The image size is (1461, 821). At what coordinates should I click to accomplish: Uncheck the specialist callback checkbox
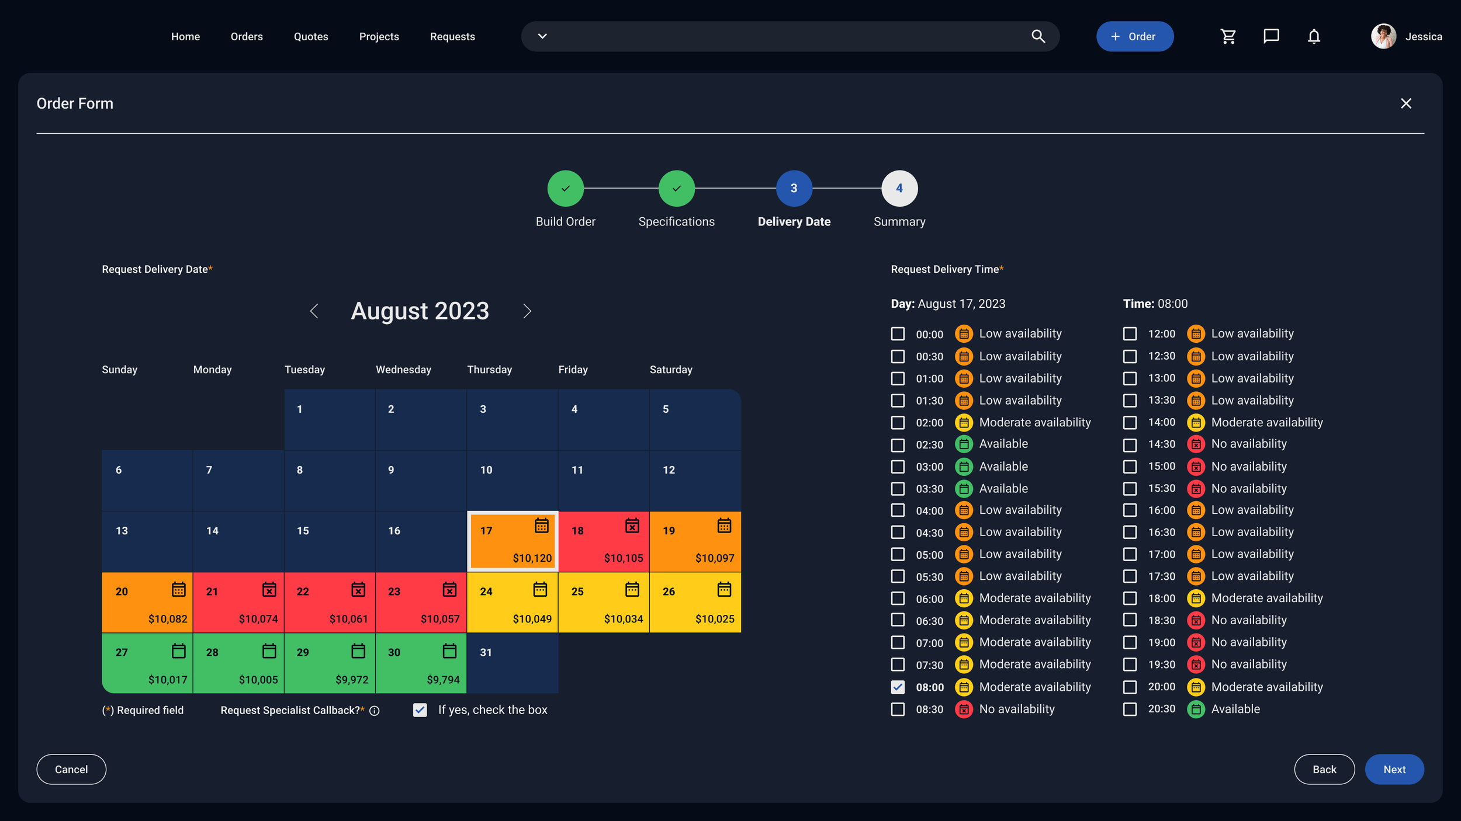pyautogui.click(x=420, y=710)
